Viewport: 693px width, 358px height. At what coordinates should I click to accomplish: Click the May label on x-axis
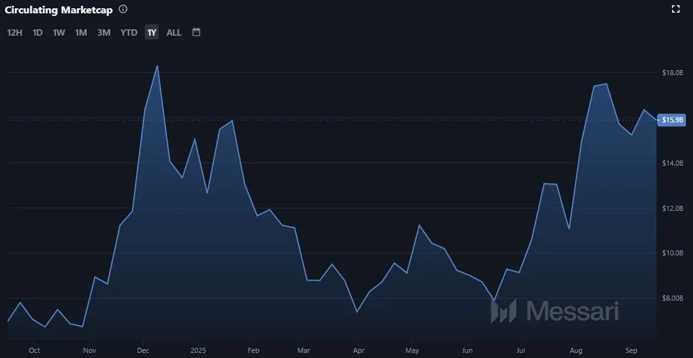coord(412,350)
